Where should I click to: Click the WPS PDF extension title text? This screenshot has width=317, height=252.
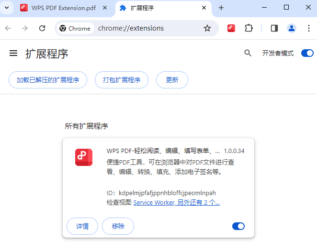(x=163, y=151)
